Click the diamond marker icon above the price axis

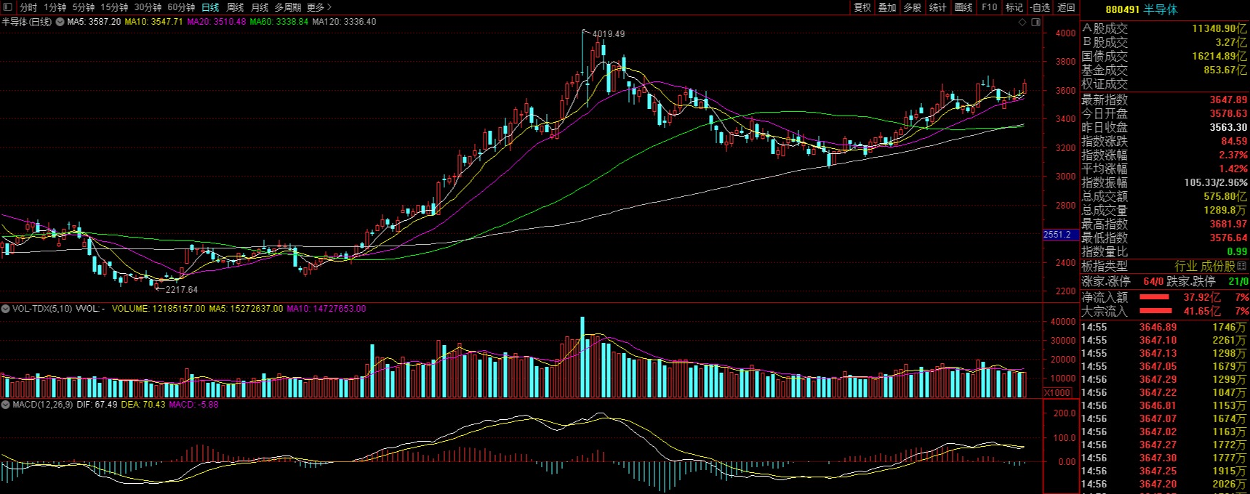(1023, 23)
